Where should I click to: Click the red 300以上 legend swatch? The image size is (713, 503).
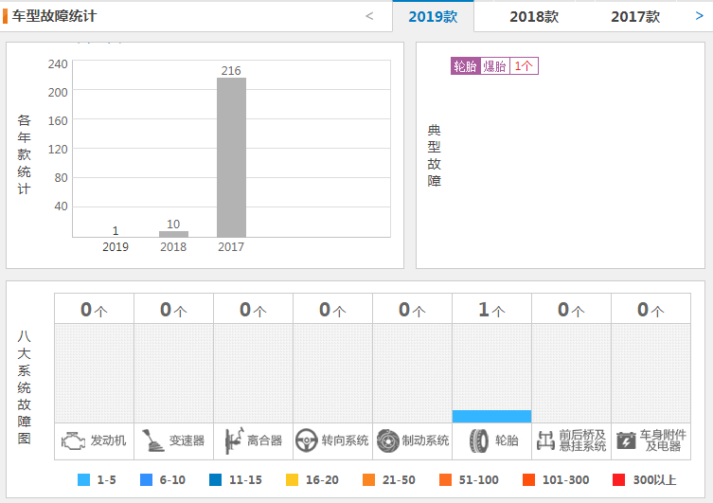click(x=619, y=480)
